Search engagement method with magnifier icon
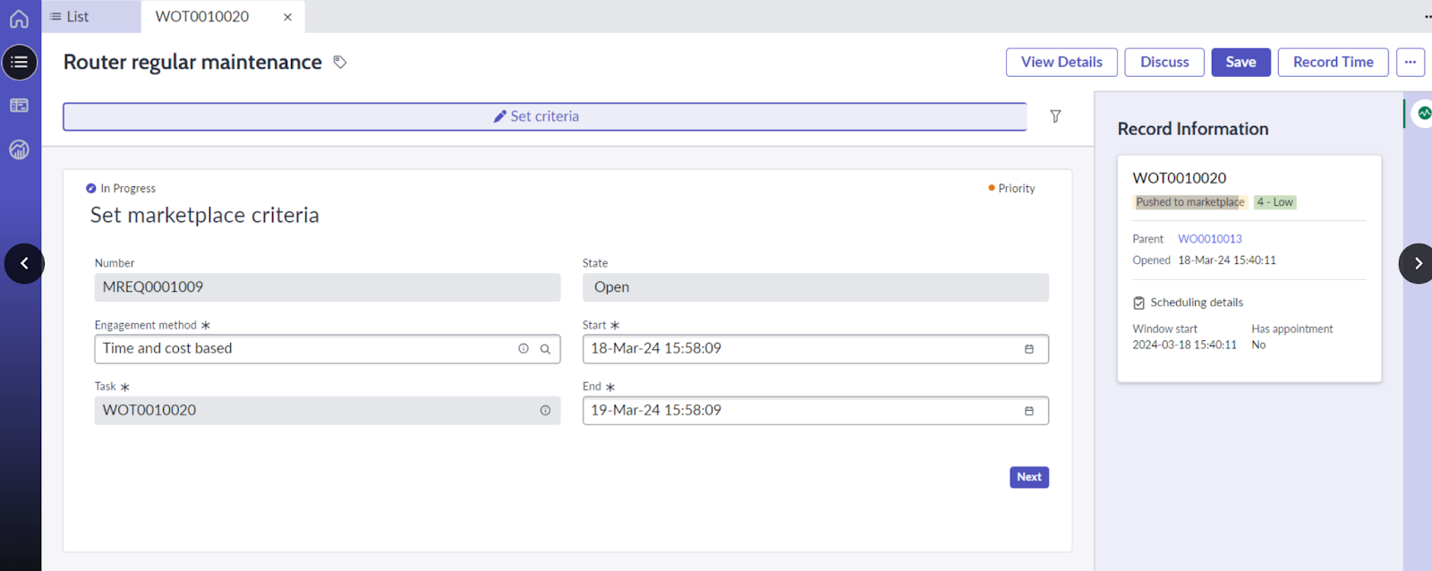The height and width of the screenshot is (571, 1432). 545,349
